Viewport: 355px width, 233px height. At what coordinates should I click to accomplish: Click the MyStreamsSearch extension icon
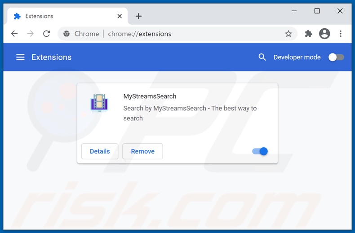click(x=99, y=103)
